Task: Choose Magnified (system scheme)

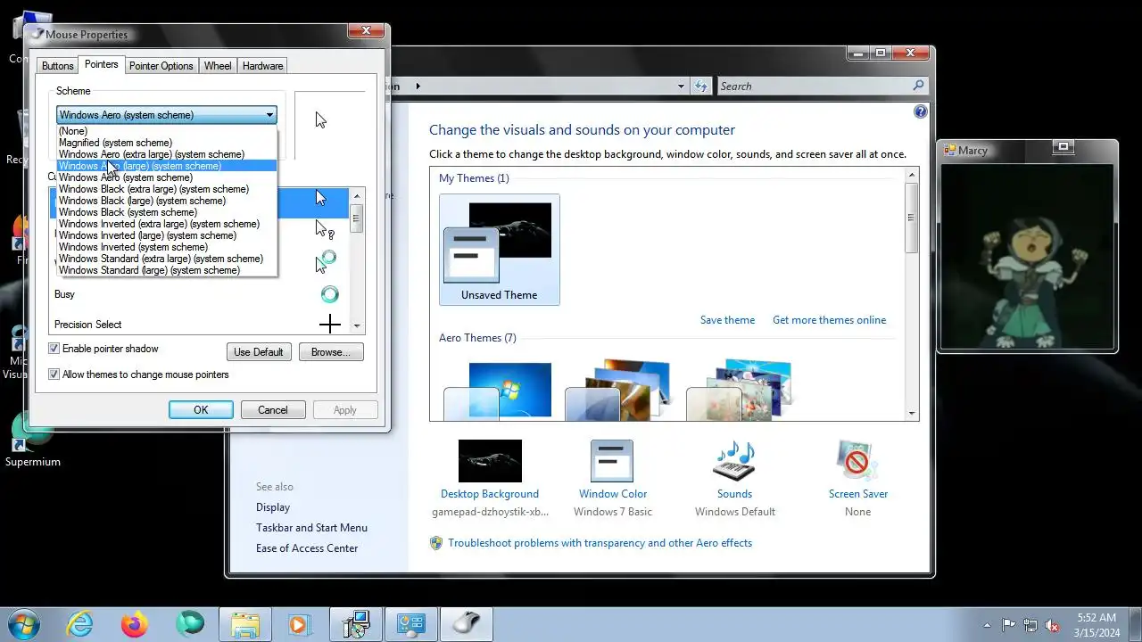Action: (167, 143)
